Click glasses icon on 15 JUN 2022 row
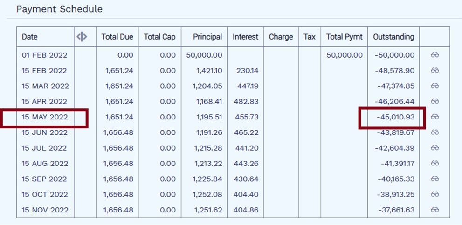Image resolution: width=462 pixels, height=225 pixels. 434,132
